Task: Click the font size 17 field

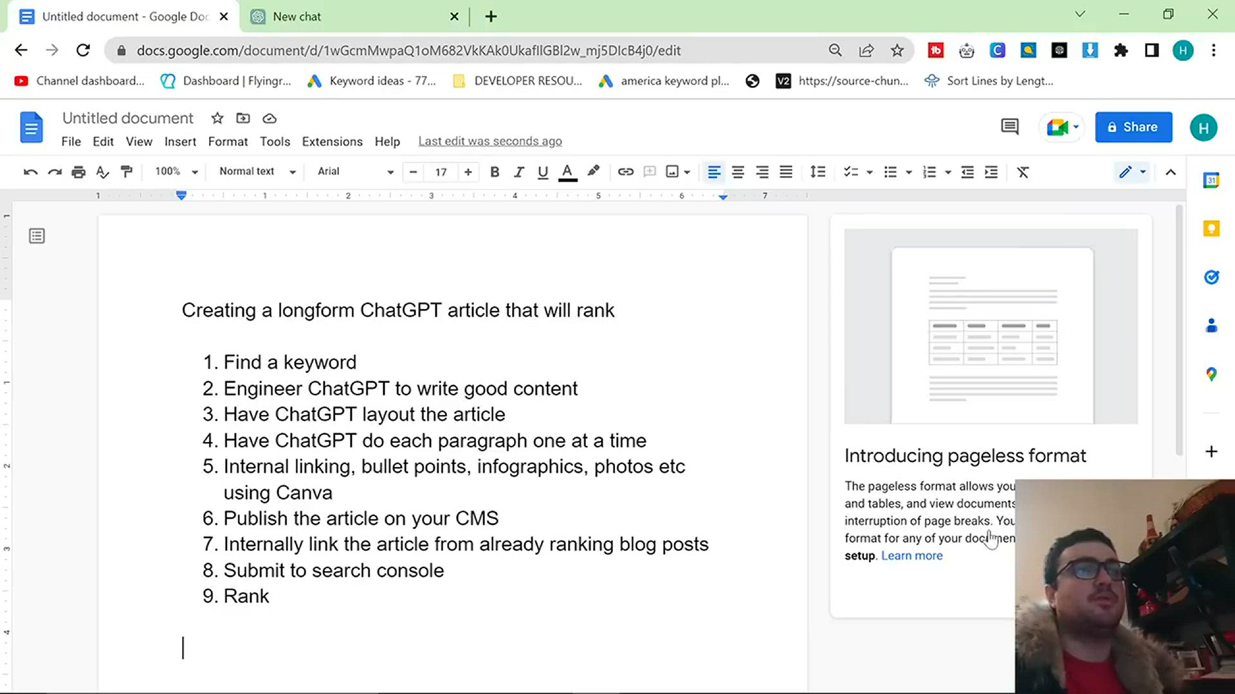Action: 441,172
